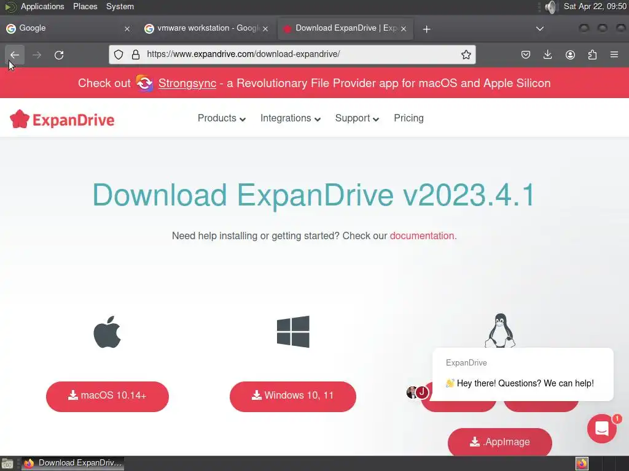Viewport: 629px width, 471px height.
Task: Open the Firefox account icon
Action: coord(570,55)
